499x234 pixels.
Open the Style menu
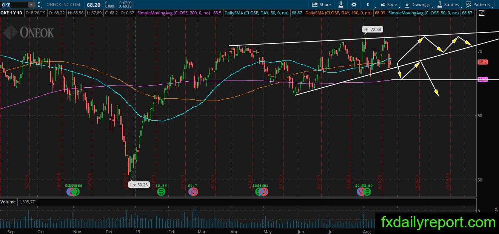point(388,5)
